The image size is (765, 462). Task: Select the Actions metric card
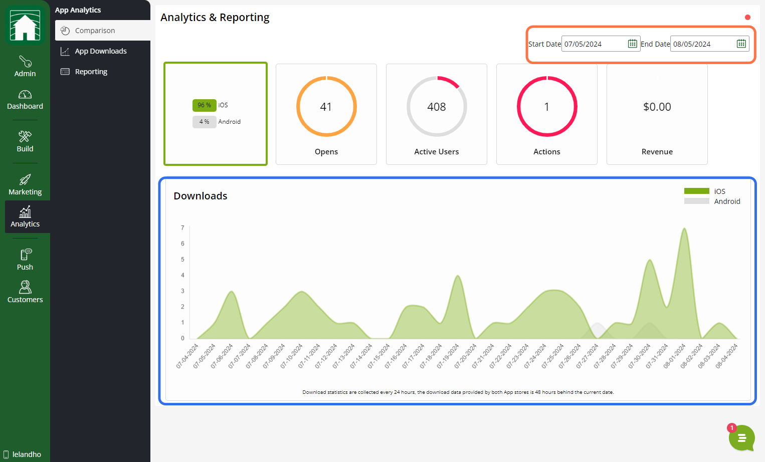(547, 114)
